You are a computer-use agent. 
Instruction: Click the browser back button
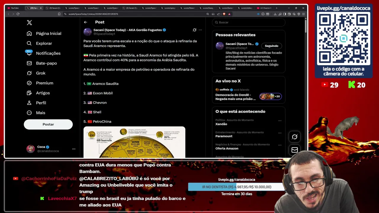8,14
